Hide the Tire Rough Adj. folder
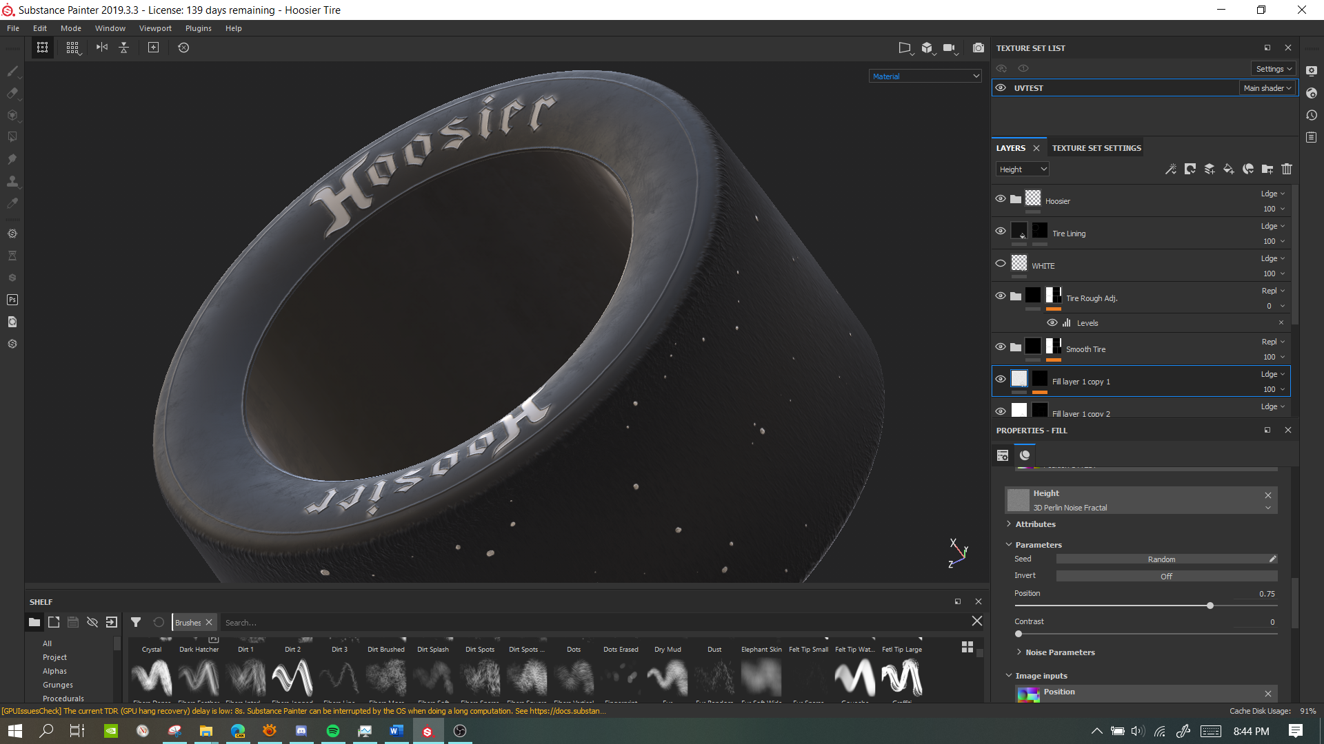The width and height of the screenshot is (1324, 744). click(1001, 296)
